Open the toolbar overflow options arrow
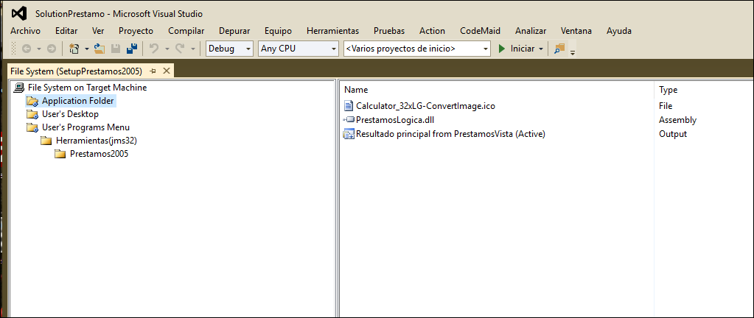This screenshot has width=754, height=318. (572, 52)
